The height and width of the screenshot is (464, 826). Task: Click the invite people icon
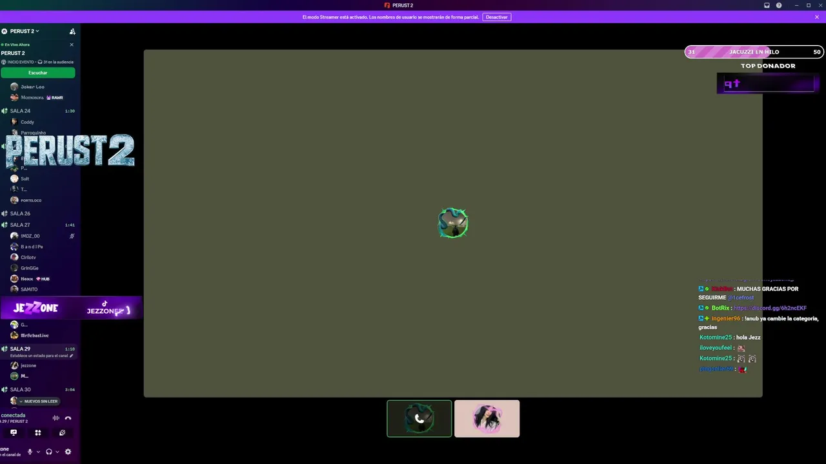click(72, 31)
